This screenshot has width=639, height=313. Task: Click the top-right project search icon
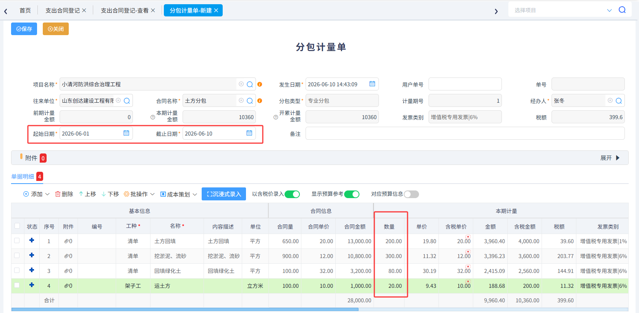click(x=622, y=10)
